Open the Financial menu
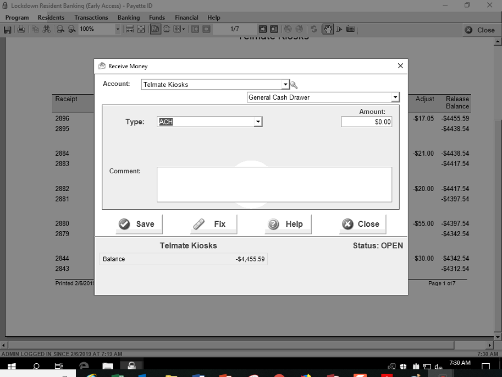 (x=186, y=18)
